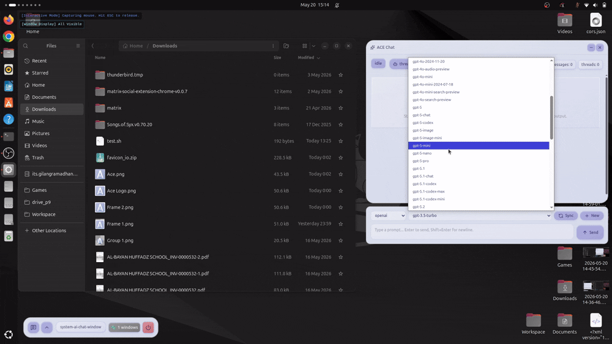Viewport: 612px width, 344px height.
Task: Switch Files to grid view
Action: pyautogui.click(x=304, y=46)
